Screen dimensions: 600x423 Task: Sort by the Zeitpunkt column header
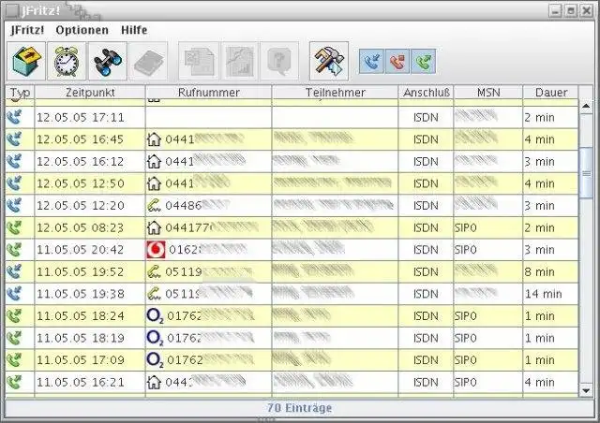click(90, 93)
